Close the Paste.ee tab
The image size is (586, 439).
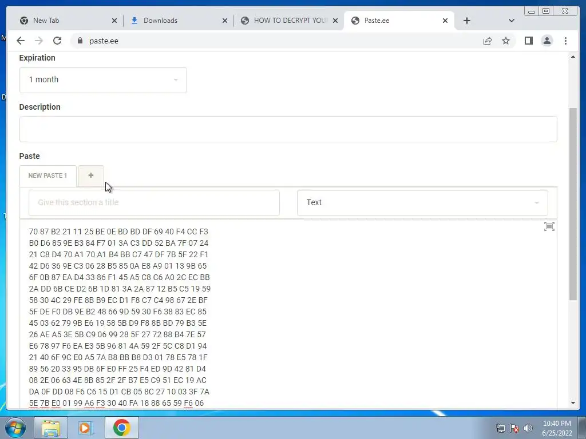coord(445,21)
